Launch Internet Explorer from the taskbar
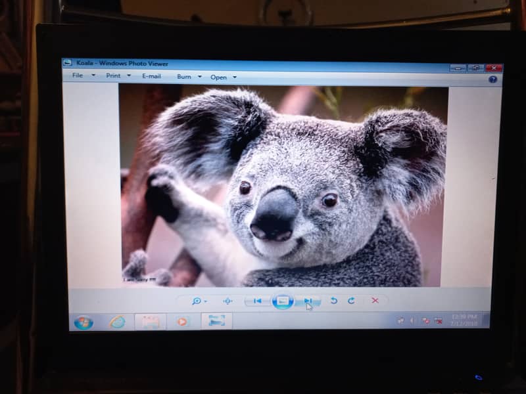Screen dimensions: 526x394 [117, 322]
